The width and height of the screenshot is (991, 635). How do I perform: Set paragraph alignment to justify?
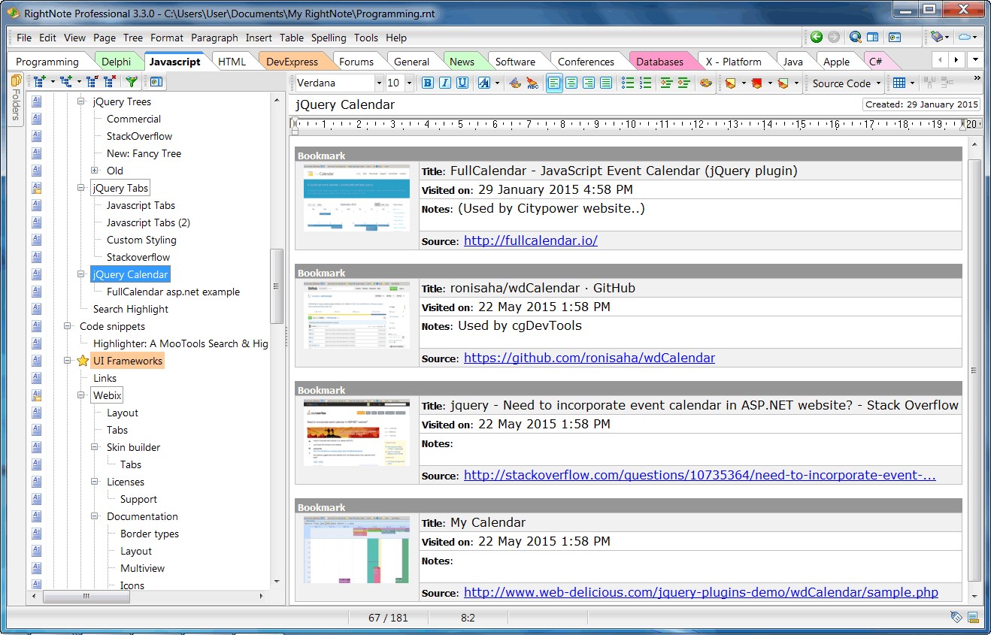pos(606,83)
